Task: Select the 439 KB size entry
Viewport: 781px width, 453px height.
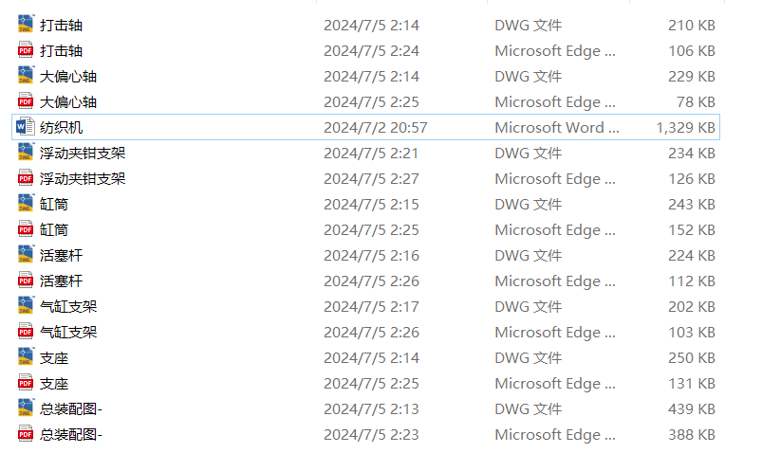Action: coord(692,409)
